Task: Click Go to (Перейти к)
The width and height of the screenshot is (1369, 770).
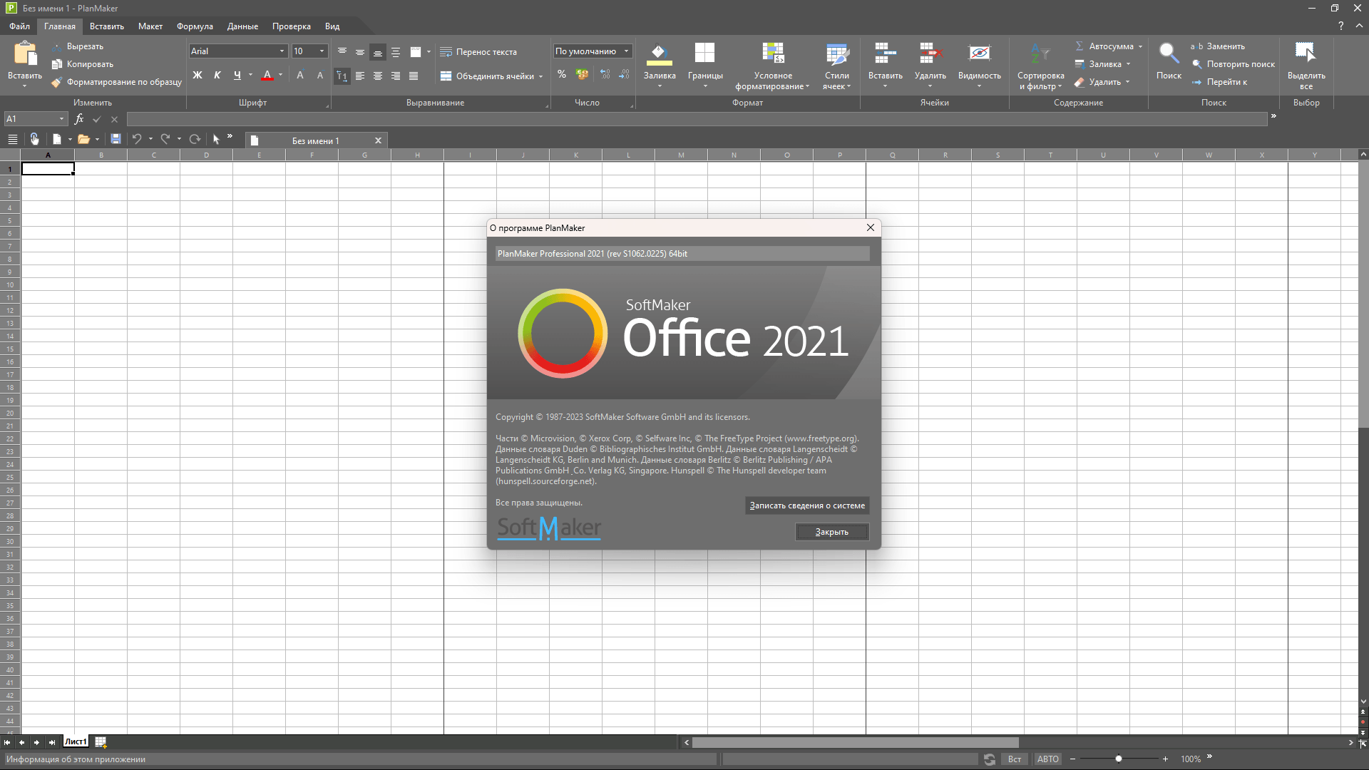Action: click(1219, 82)
